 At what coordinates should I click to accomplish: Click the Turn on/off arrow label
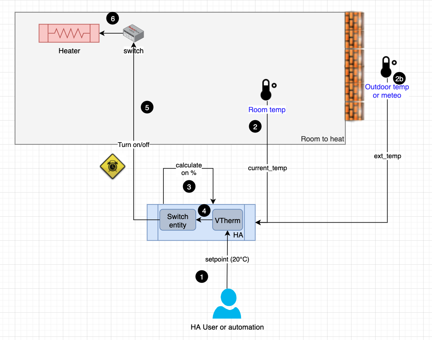133,145
